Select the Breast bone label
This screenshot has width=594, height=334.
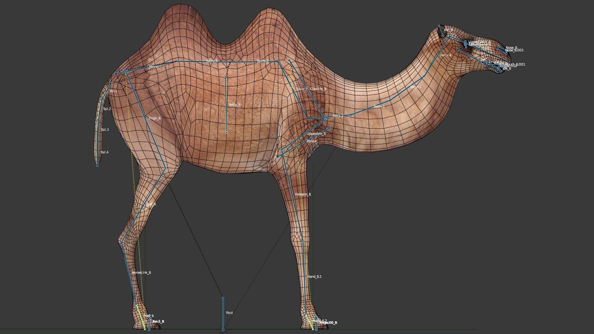pos(312,141)
